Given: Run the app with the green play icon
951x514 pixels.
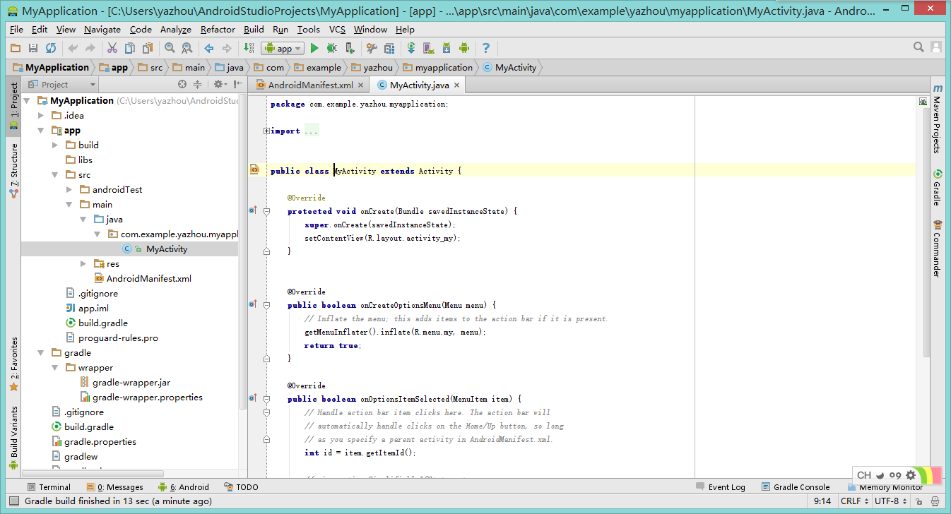Looking at the screenshot, I should point(314,48).
